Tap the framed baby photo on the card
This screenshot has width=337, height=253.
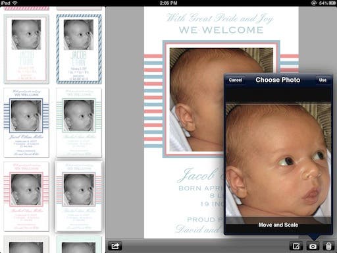coord(197,99)
